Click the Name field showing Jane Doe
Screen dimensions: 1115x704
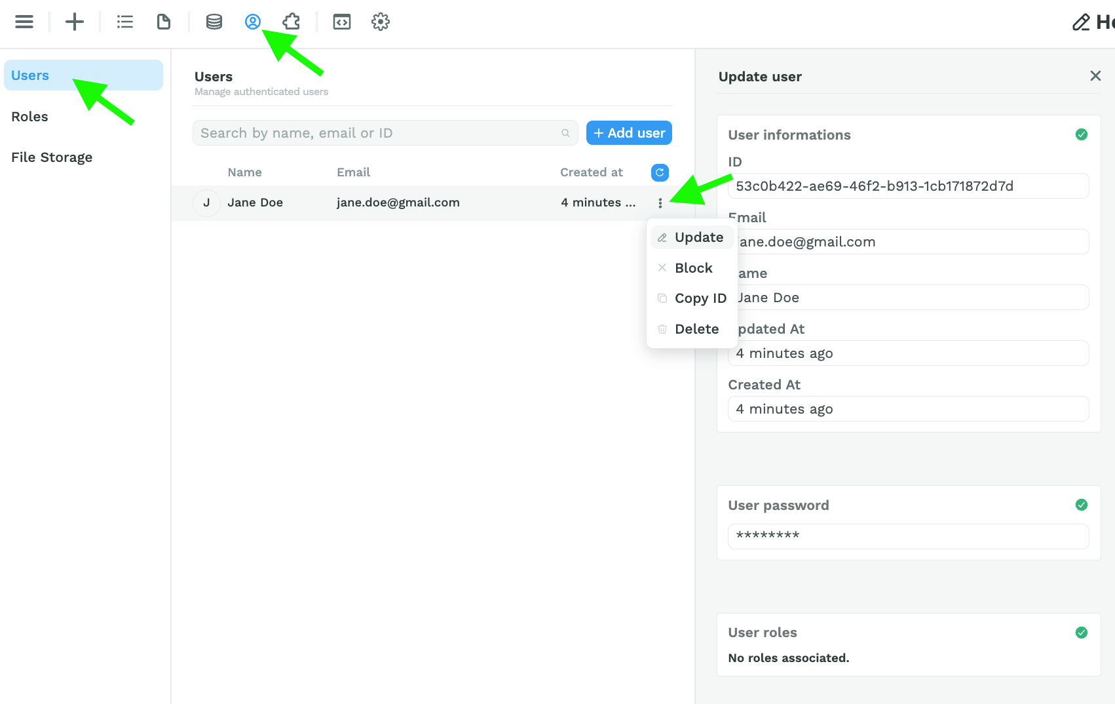908,298
